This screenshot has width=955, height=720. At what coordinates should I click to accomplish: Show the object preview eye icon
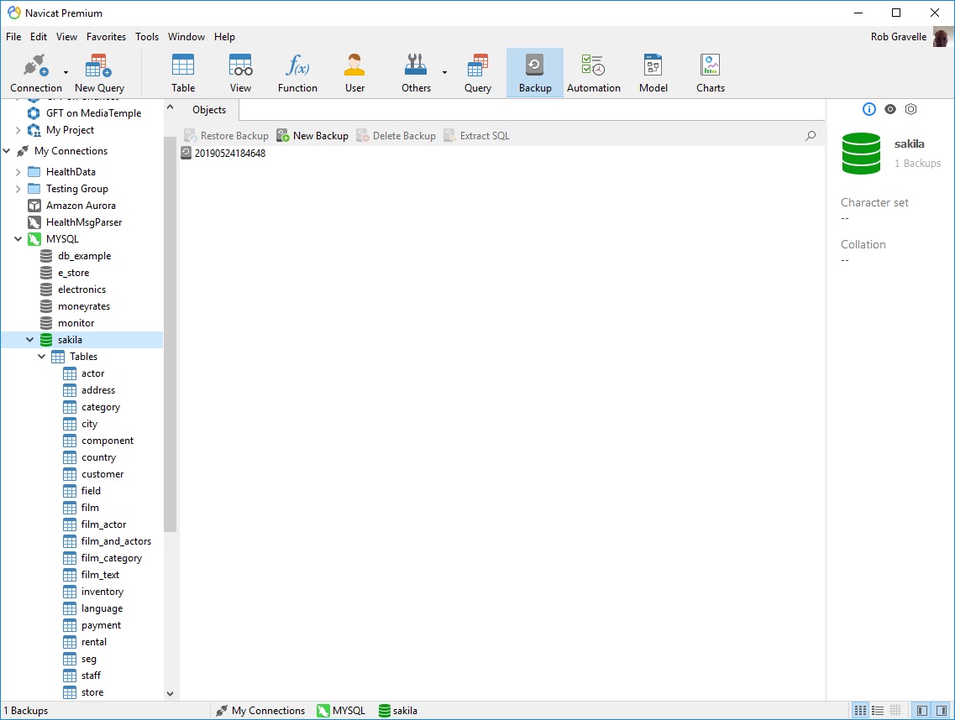(x=890, y=109)
